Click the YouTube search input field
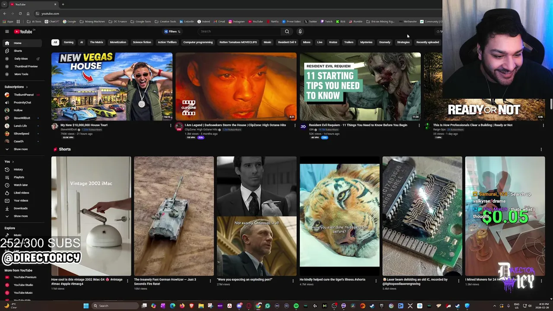553x311 pixels. click(240, 32)
